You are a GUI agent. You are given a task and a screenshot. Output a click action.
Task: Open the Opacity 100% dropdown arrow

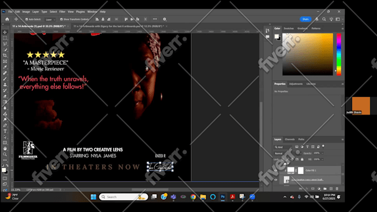click(323, 153)
